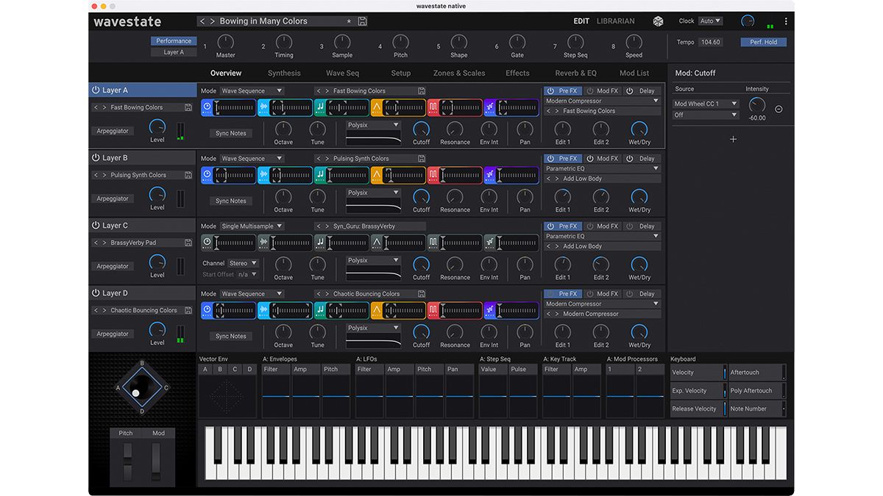Toggle Layer A Pre FX power
883x496 pixels.
click(x=551, y=91)
